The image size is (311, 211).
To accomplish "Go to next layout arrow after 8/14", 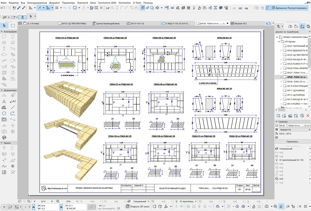I will coord(52,201).
